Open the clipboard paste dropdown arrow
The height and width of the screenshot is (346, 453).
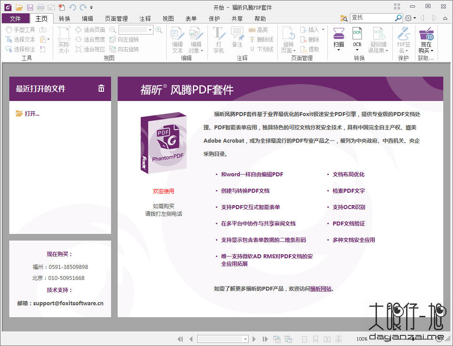[x=48, y=39]
